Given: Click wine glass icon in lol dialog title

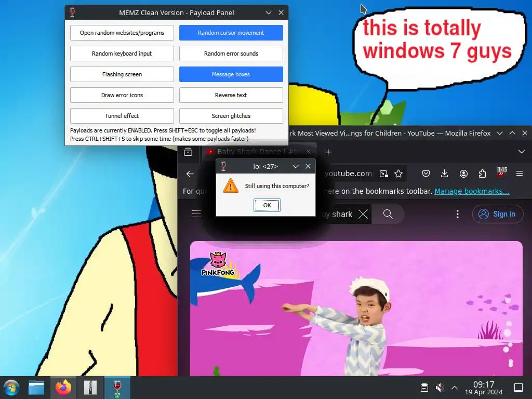Looking at the screenshot, I should (x=223, y=166).
